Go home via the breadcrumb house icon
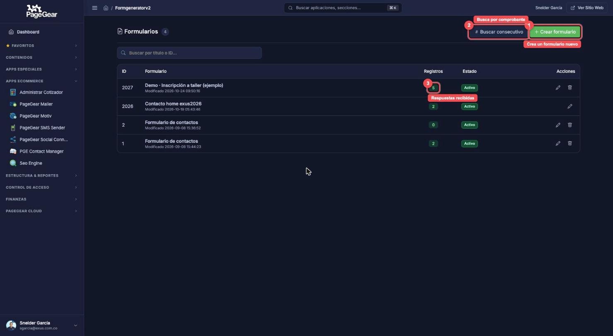613x336 pixels. click(x=106, y=8)
